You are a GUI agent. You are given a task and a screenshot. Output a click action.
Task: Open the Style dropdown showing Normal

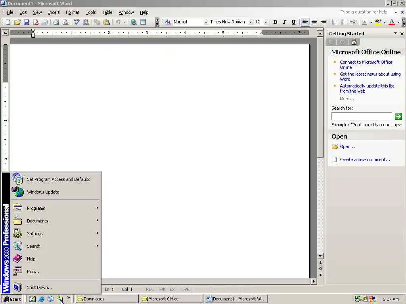tap(206, 22)
